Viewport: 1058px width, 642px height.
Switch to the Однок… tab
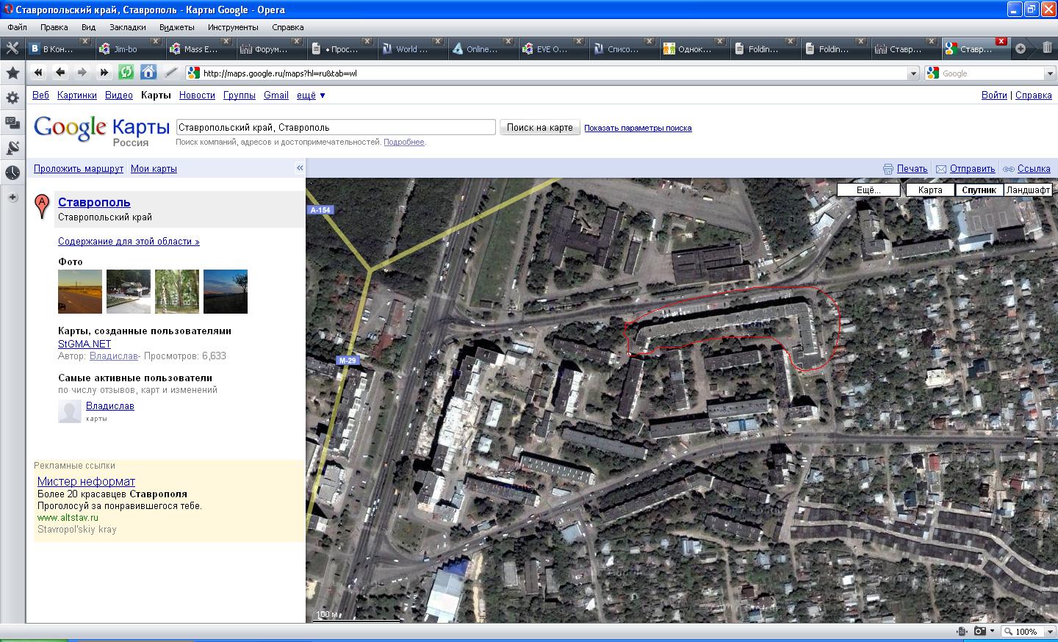pos(694,49)
